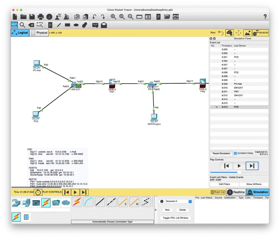The height and width of the screenshot is (238, 280).
Task: Select the Inspect magnifier tool
Action: [22, 25]
